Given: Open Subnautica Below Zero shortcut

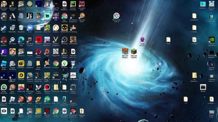Looking at the screenshot, I should tap(21, 4).
